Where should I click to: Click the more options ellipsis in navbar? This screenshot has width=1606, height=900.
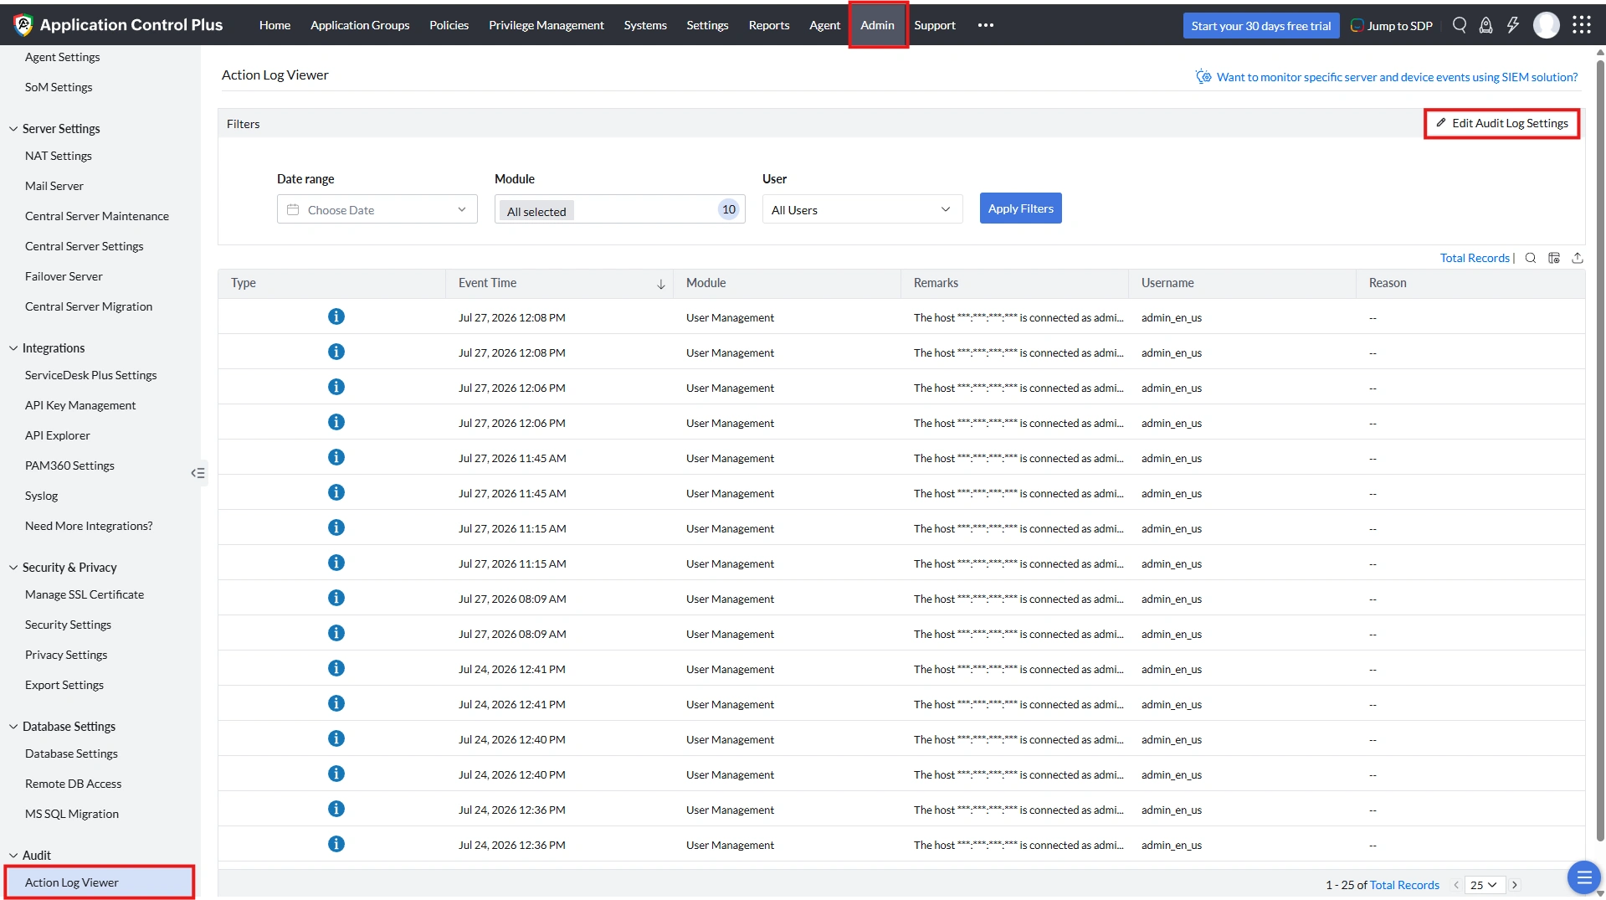pos(986,25)
